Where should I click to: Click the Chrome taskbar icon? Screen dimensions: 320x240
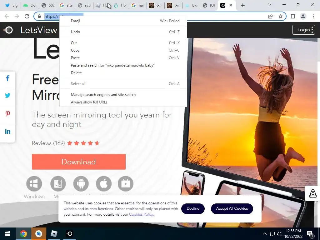point(23,234)
